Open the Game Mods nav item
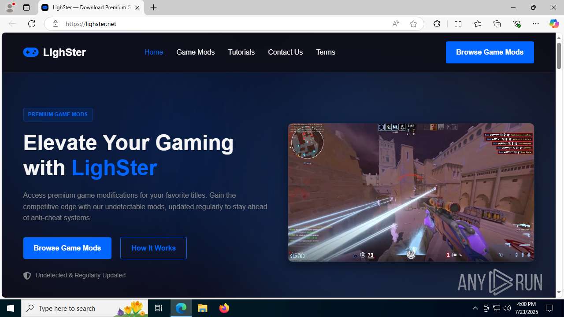 click(x=196, y=52)
